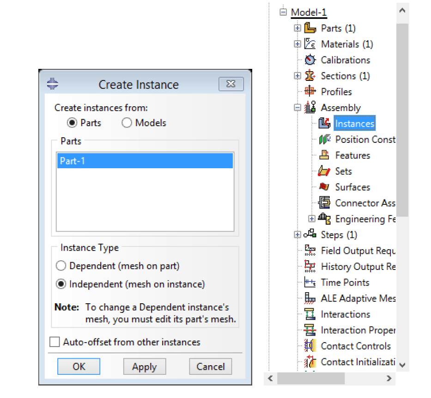The image size is (431, 398).
Task: Click the Interaction Properties icon
Action: 310,330
